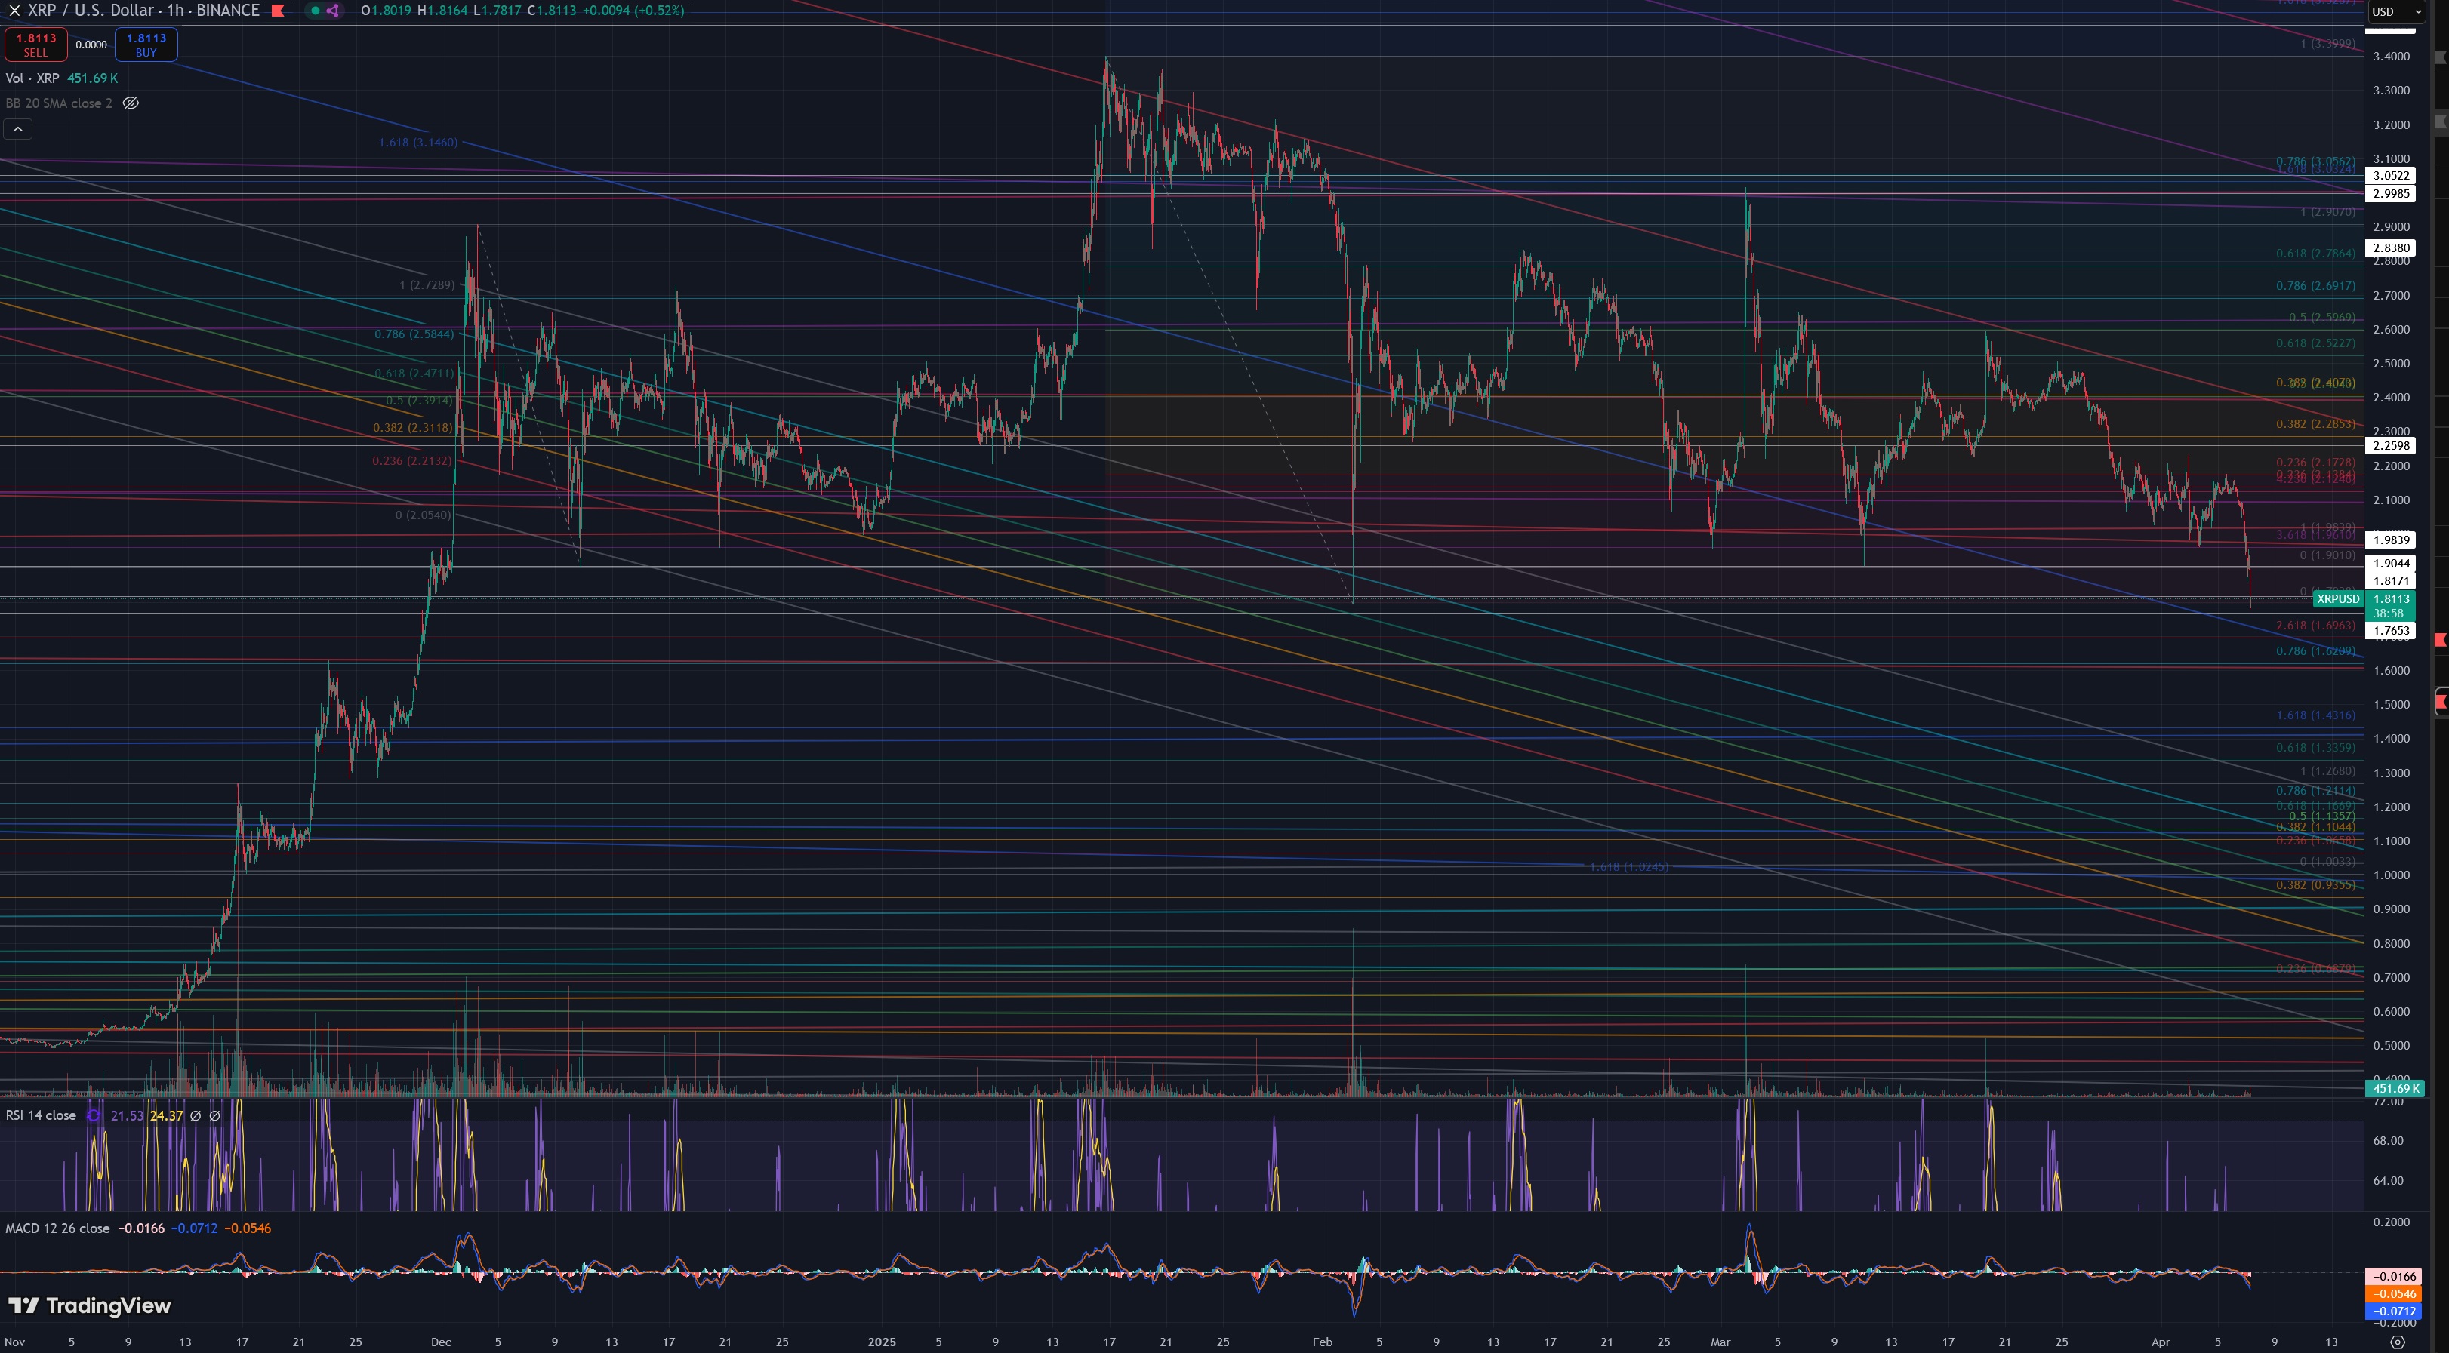The image size is (2449, 1353).
Task: Click the red flag marker beside BINANCE
Action: [x=278, y=11]
